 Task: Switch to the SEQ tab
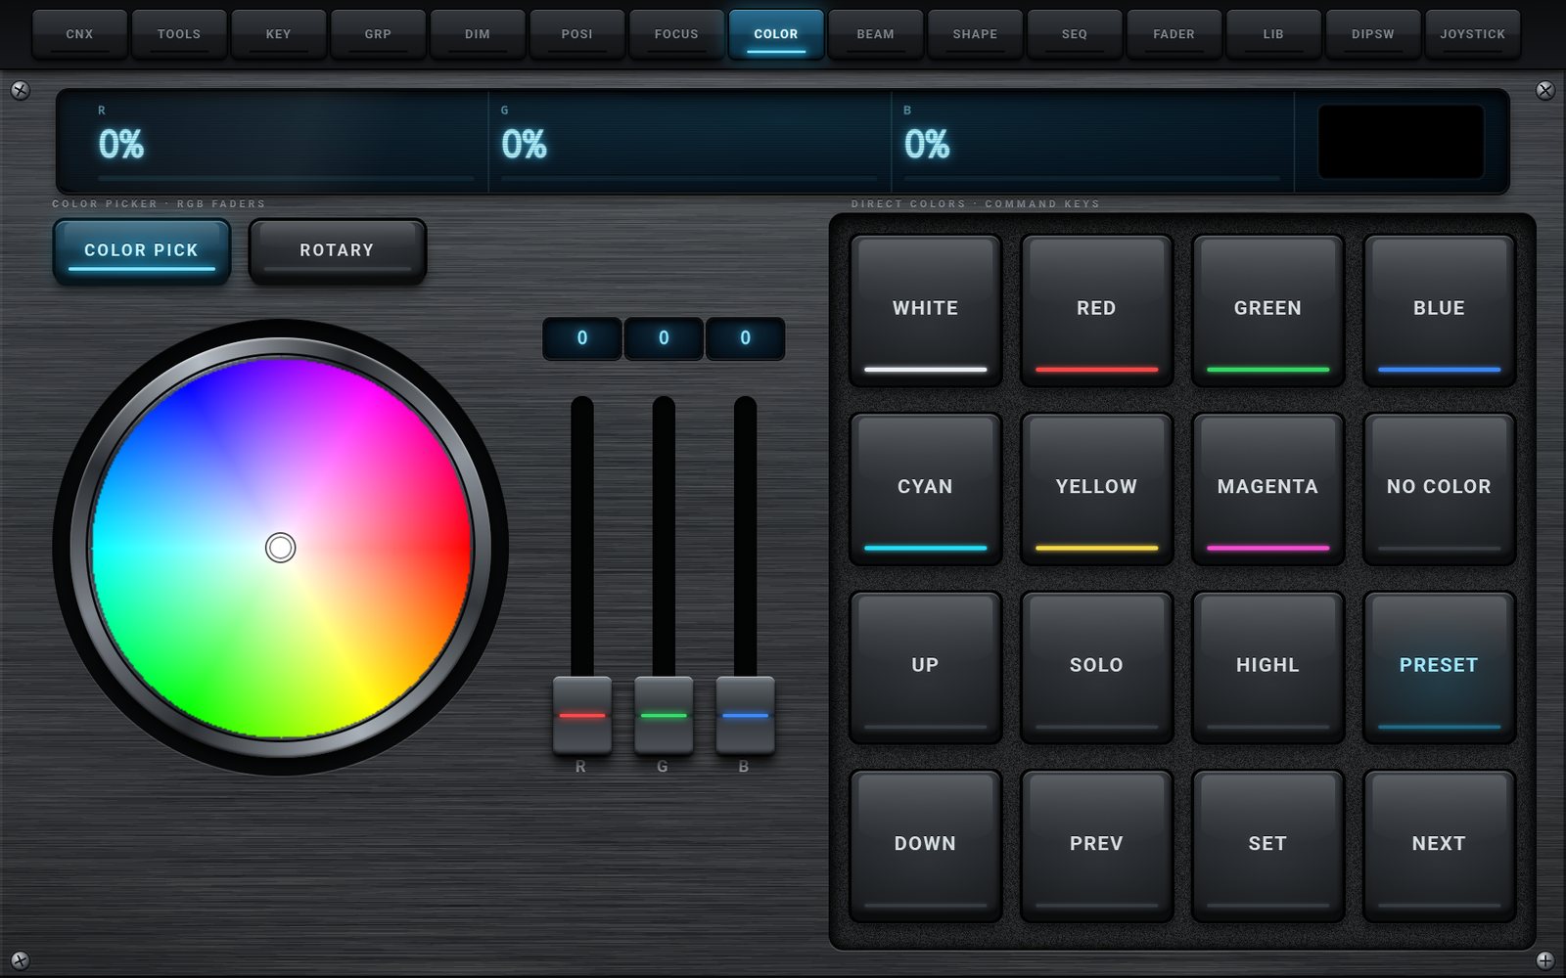click(1075, 34)
